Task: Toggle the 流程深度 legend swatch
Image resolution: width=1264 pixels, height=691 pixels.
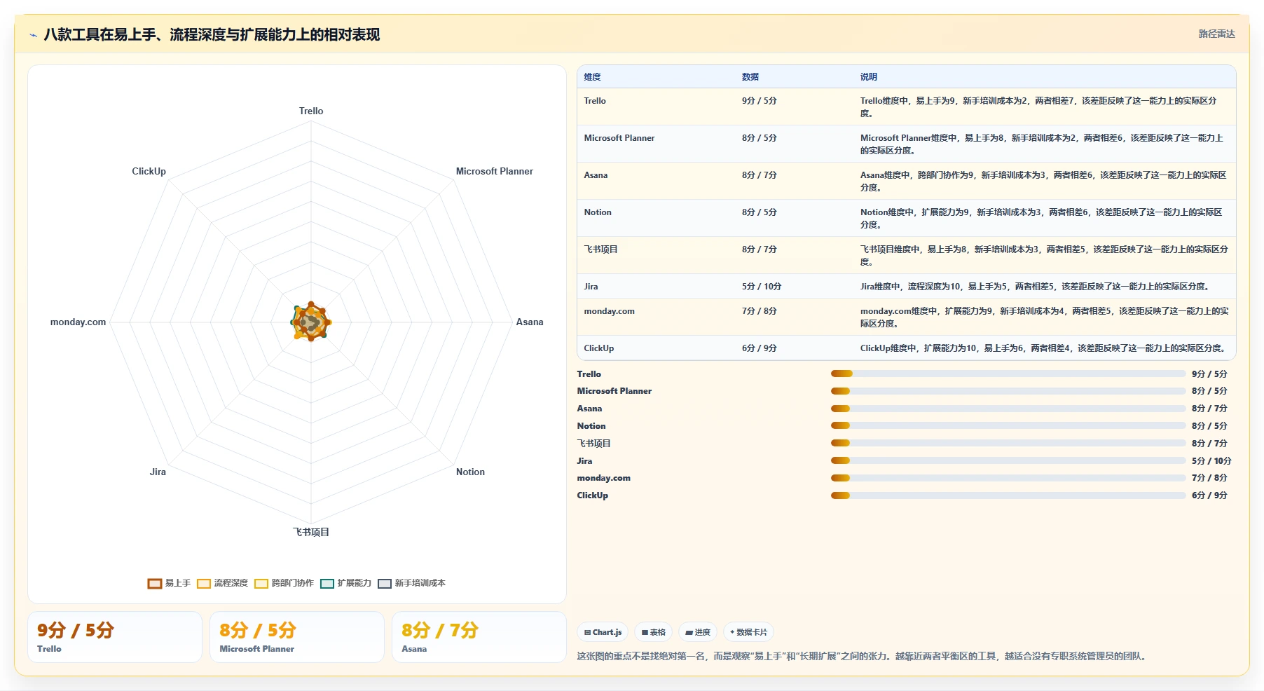Action: 204,583
